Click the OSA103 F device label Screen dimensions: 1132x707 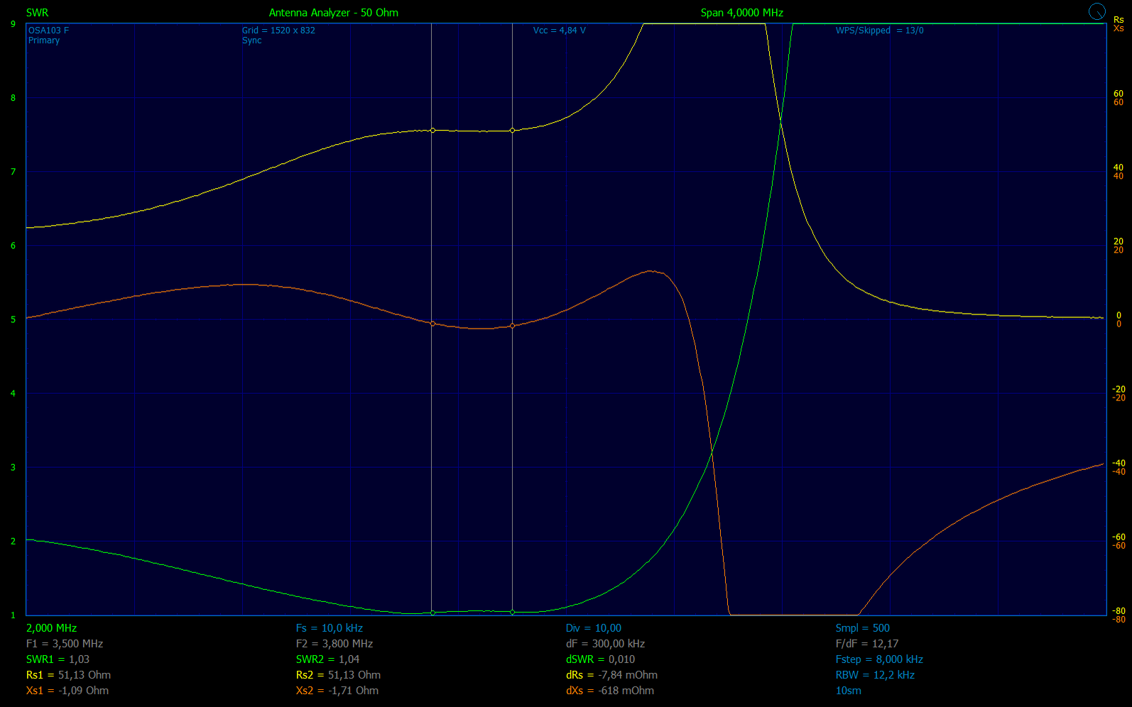pyautogui.click(x=48, y=31)
